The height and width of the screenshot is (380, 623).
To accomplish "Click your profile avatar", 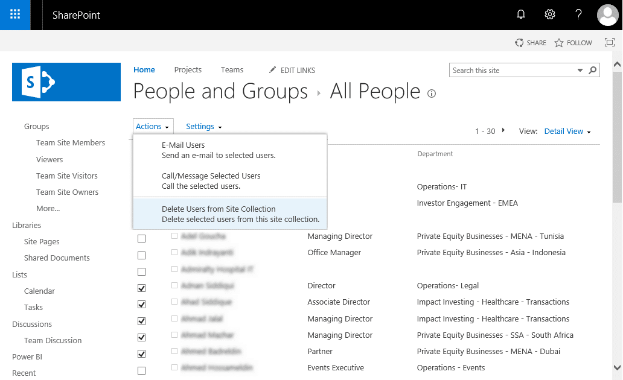I will pos(607,15).
